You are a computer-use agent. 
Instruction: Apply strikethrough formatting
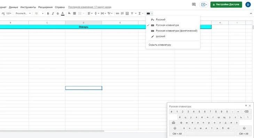coord(58,14)
